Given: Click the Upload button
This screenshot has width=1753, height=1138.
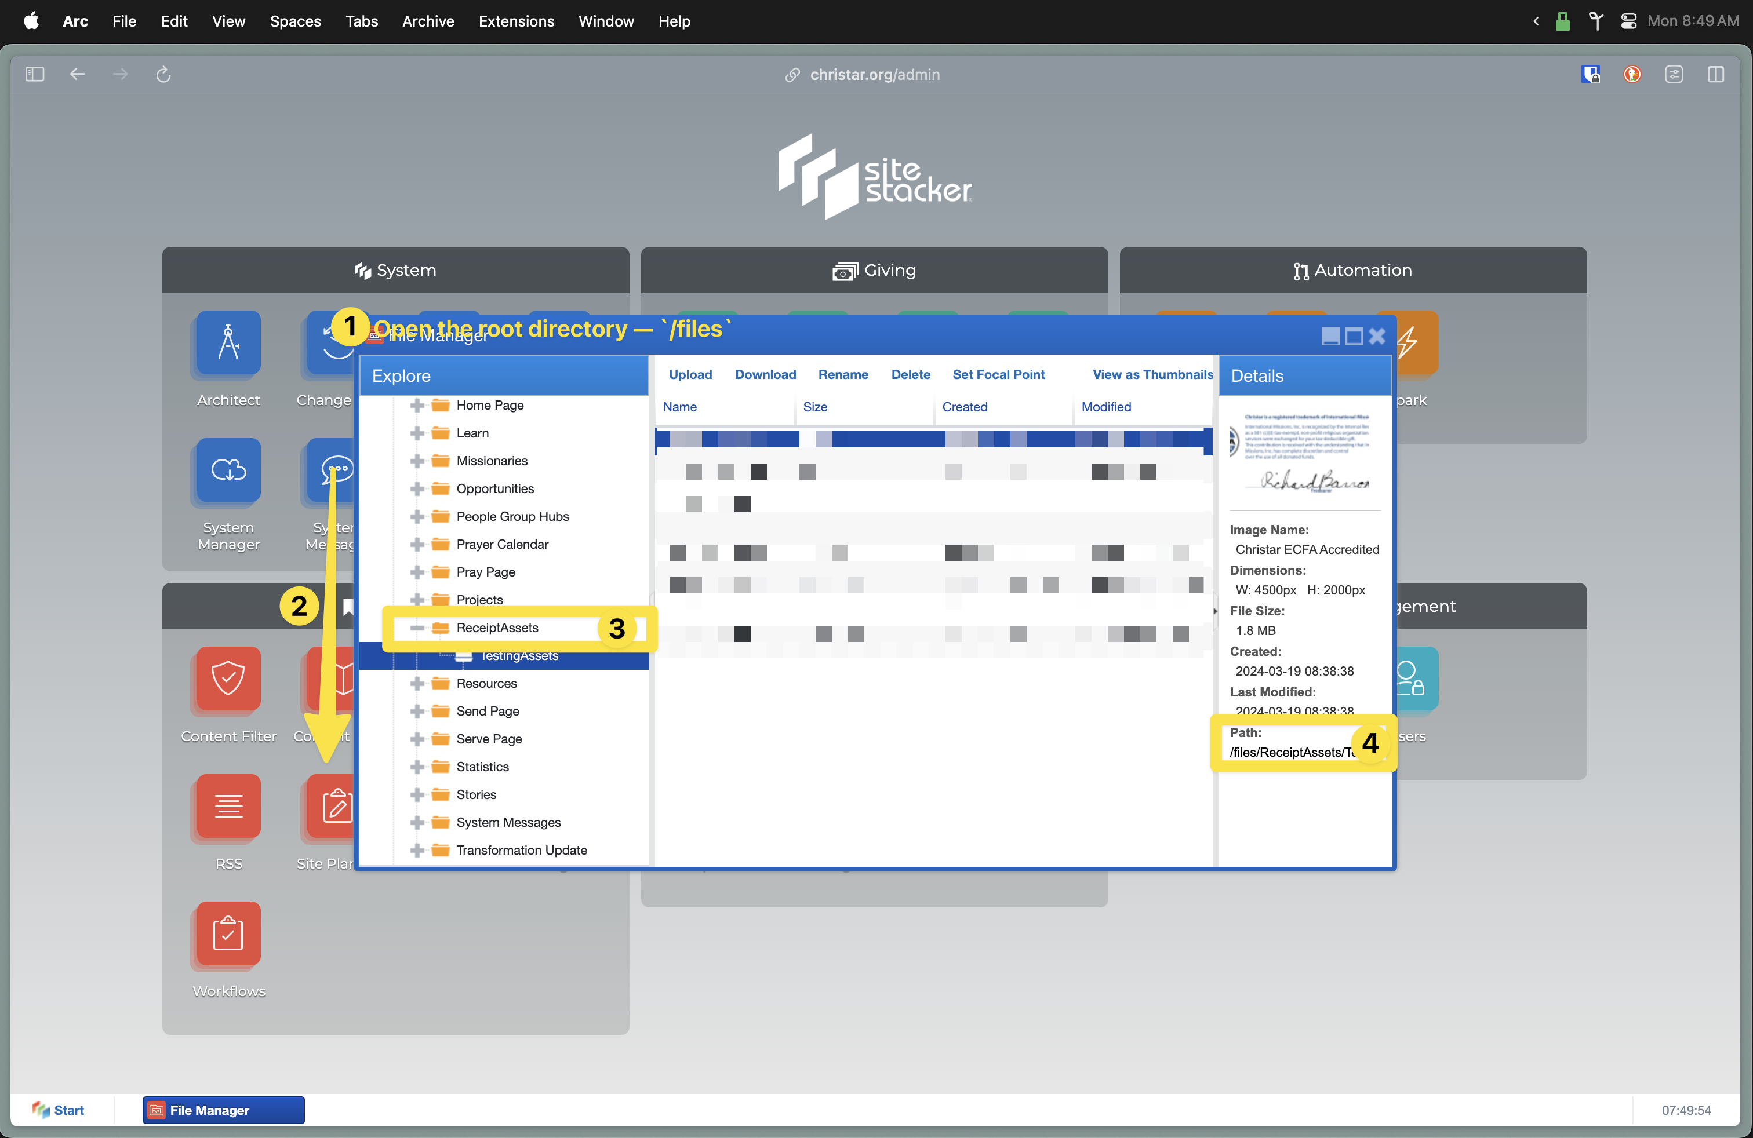Looking at the screenshot, I should [x=689, y=375].
